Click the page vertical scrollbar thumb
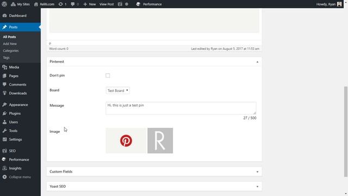 click(346, 132)
